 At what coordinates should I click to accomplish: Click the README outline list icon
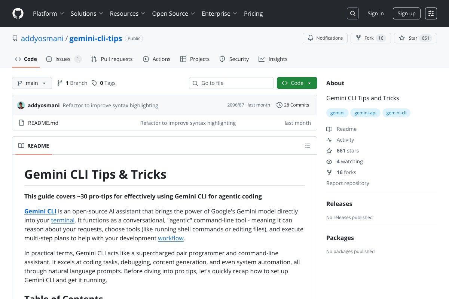click(308, 146)
